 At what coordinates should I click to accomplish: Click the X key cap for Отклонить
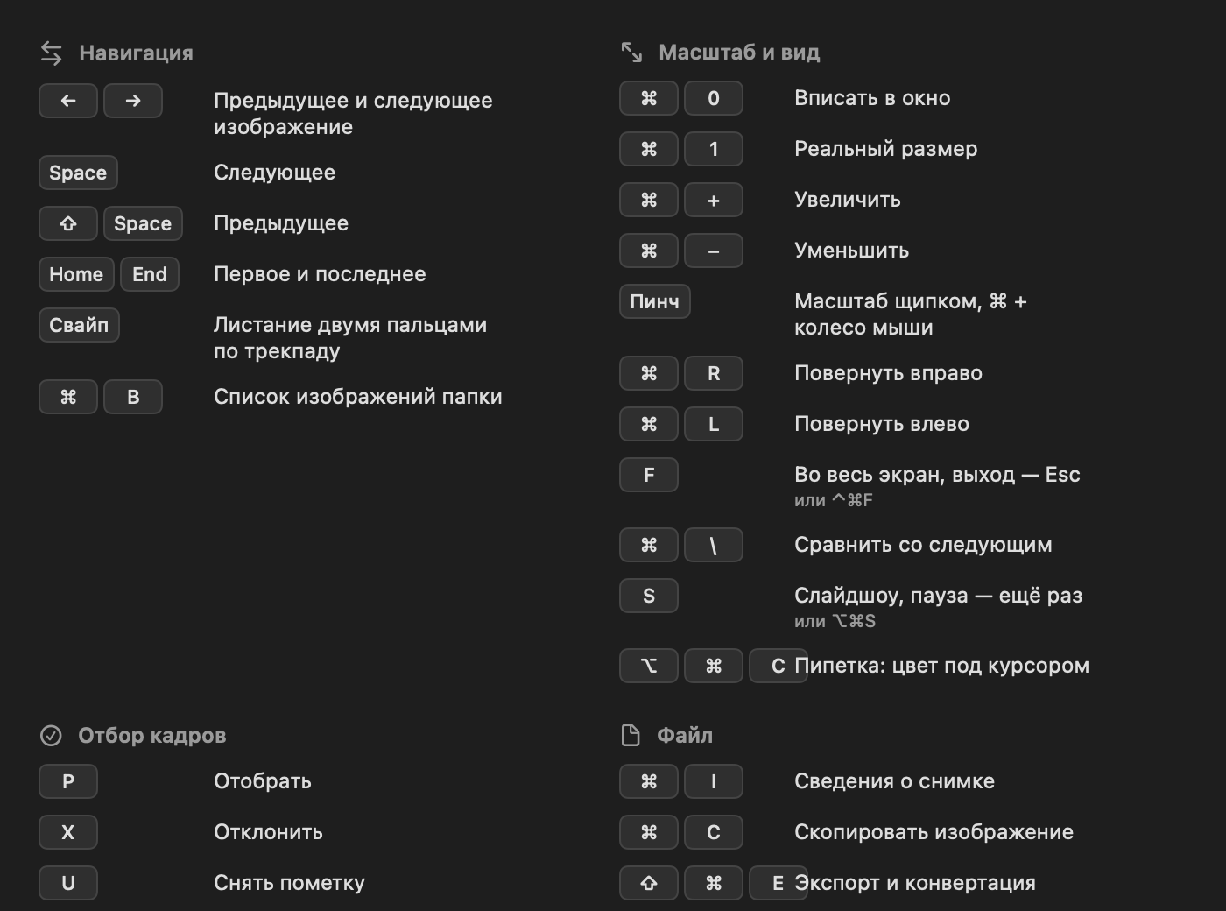click(68, 832)
